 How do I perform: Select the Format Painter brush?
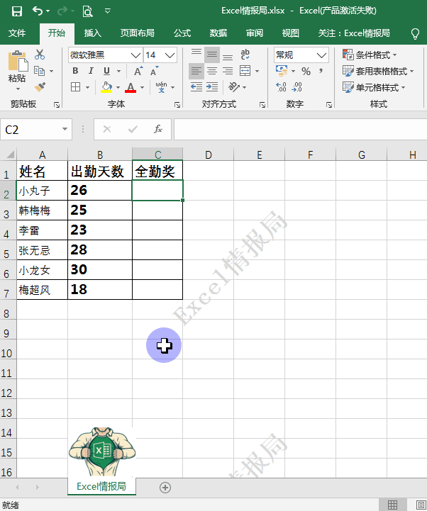coord(40,86)
